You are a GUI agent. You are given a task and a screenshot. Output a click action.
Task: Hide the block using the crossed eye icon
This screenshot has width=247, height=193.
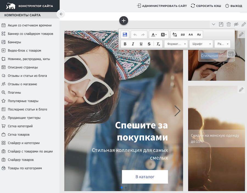[x=236, y=24]
